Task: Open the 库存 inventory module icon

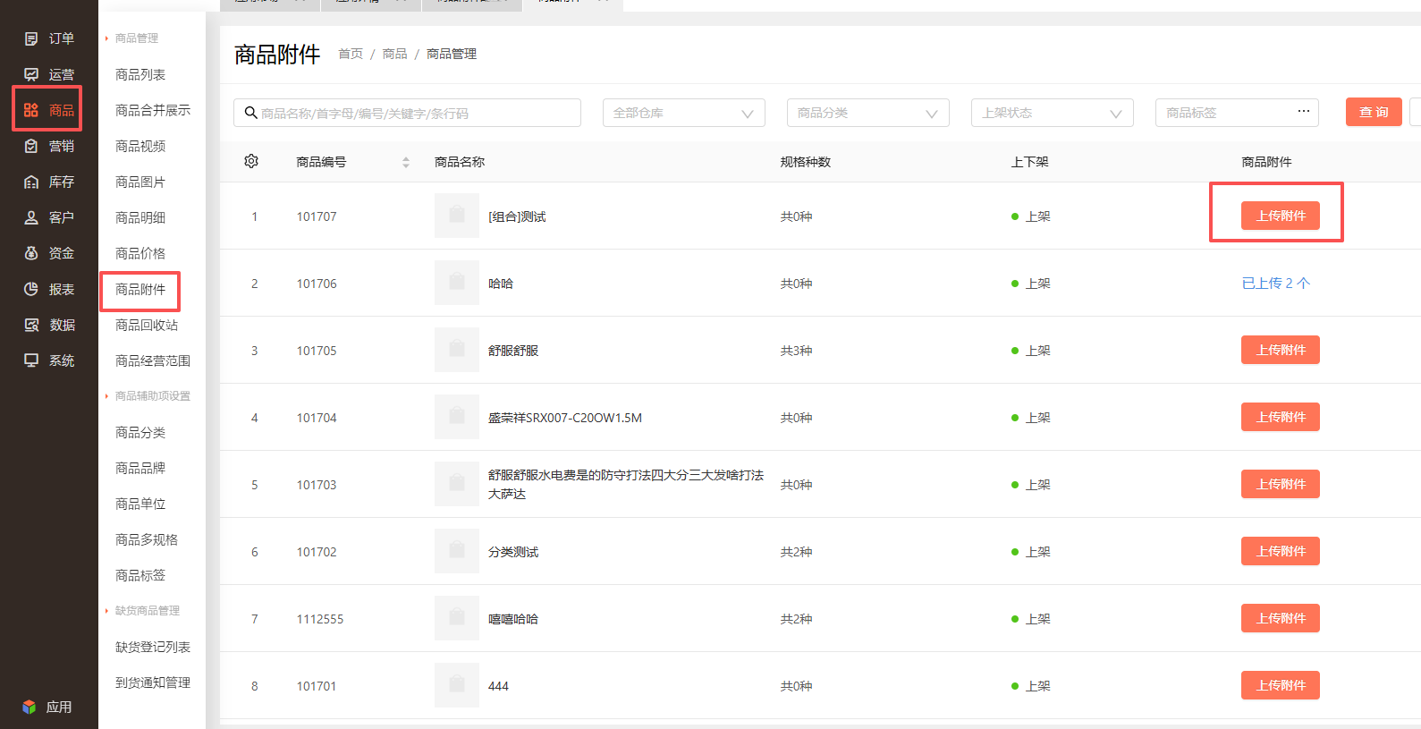Action: (x=31, y=182)
